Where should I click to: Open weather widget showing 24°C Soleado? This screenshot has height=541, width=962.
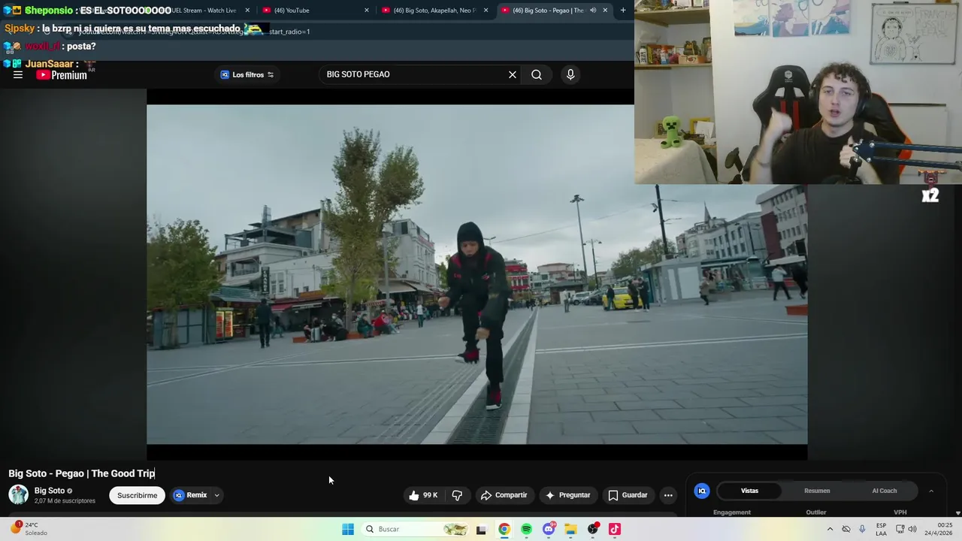[x=29, y=529]
